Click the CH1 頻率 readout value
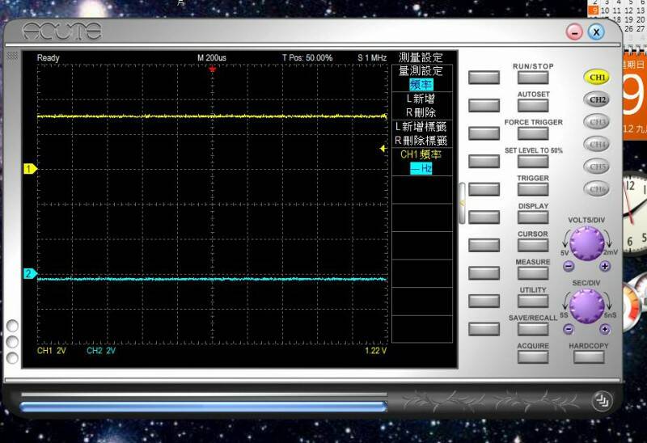This screenshot has width=647, height=443. [421, 168]
